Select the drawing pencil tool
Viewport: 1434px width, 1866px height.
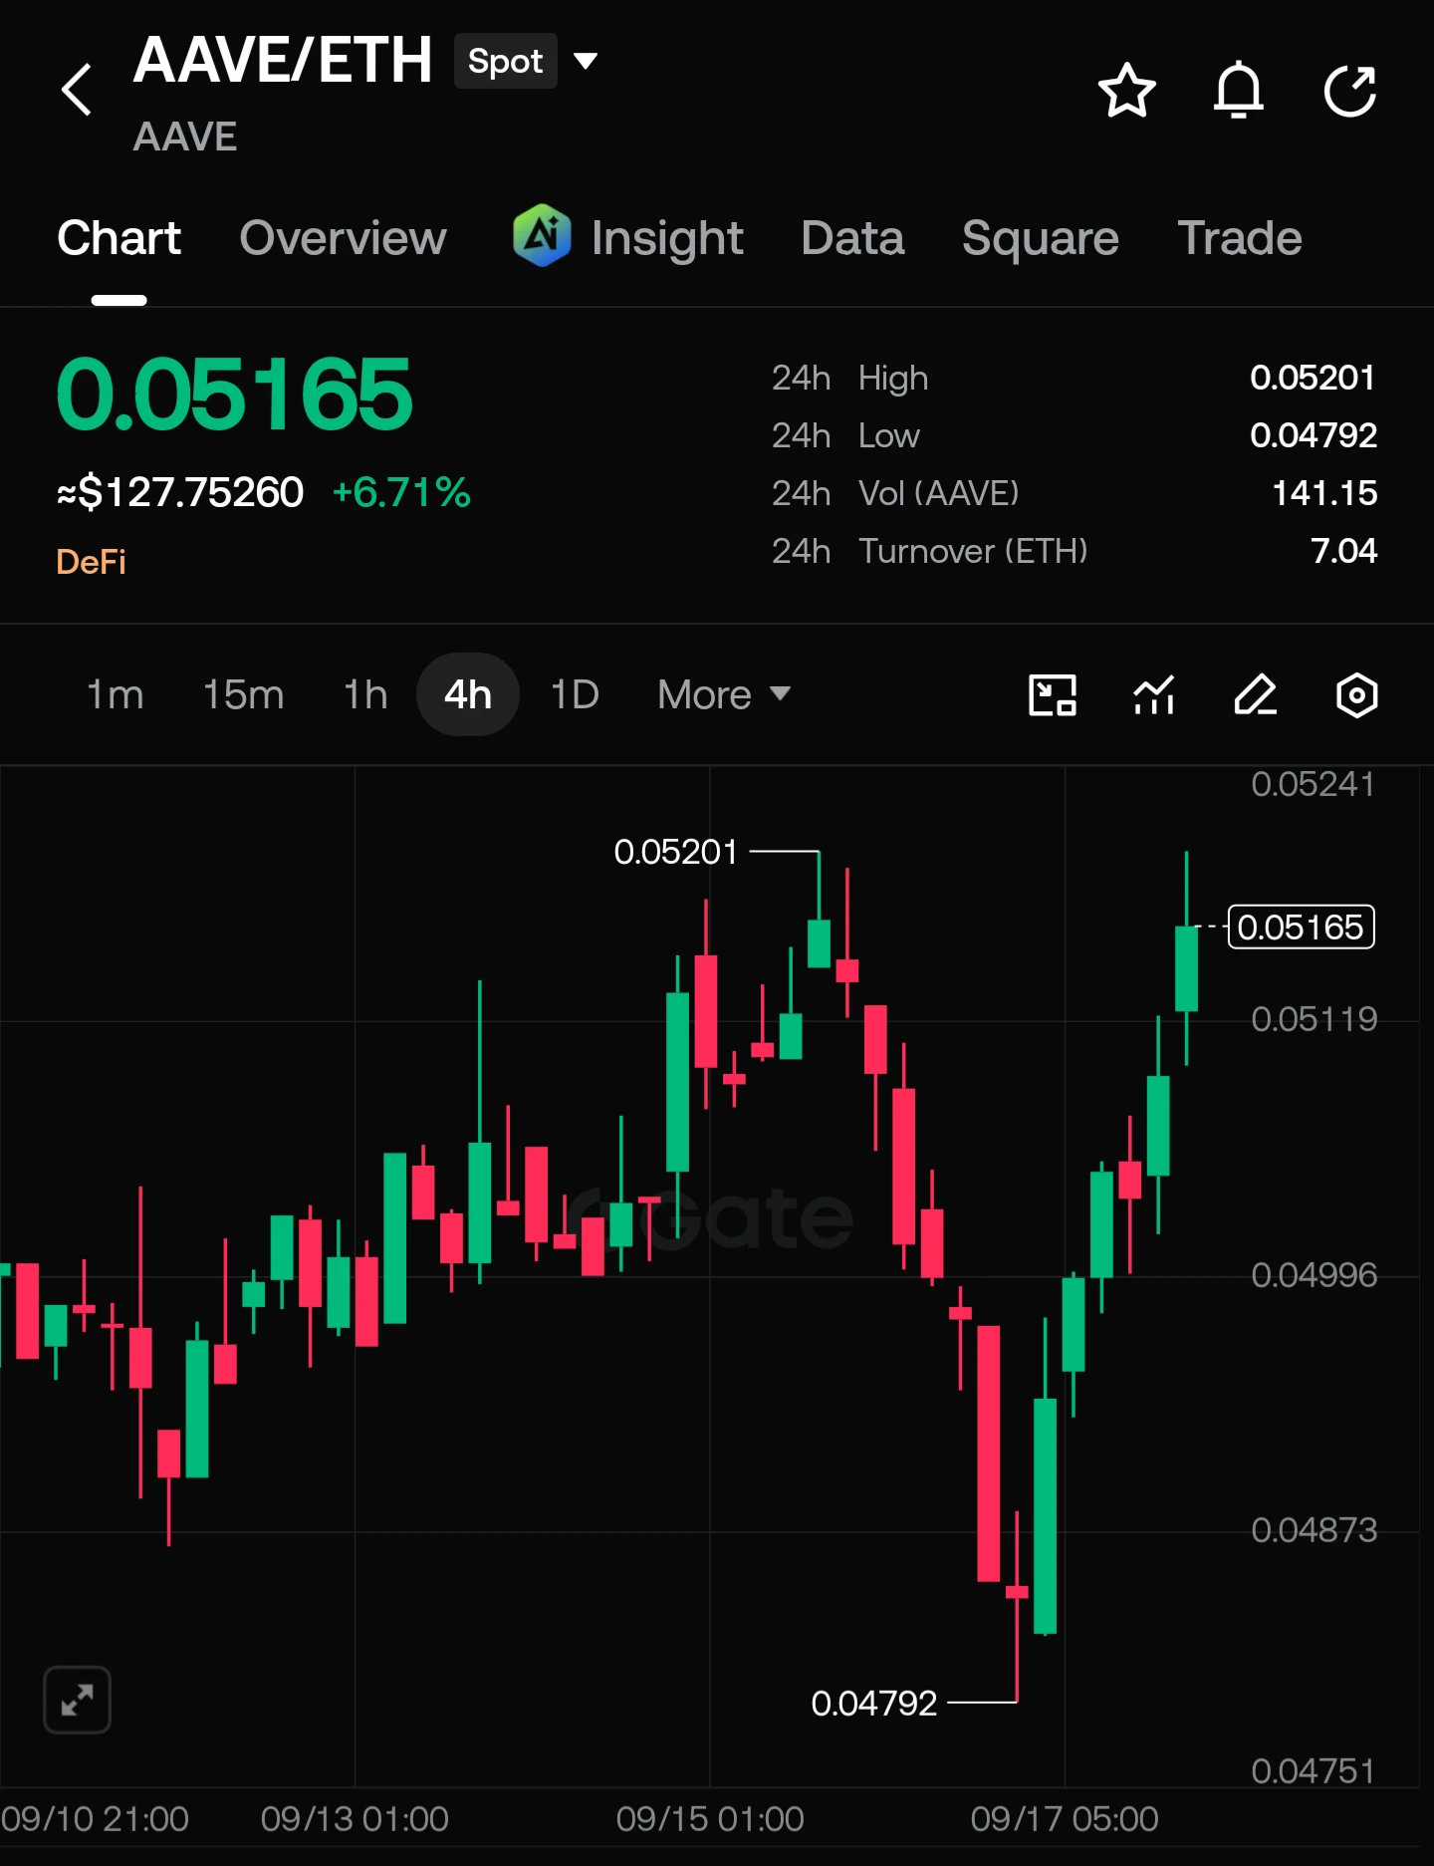[1255, 694]
